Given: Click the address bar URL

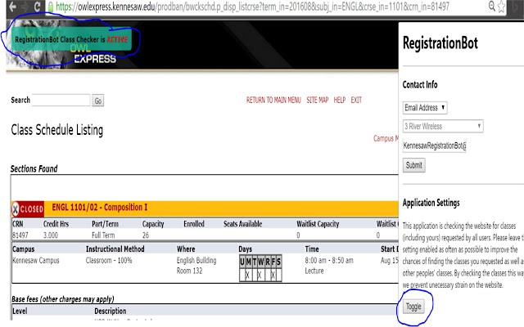Looking at the screenshot, I should pos(252,7).
